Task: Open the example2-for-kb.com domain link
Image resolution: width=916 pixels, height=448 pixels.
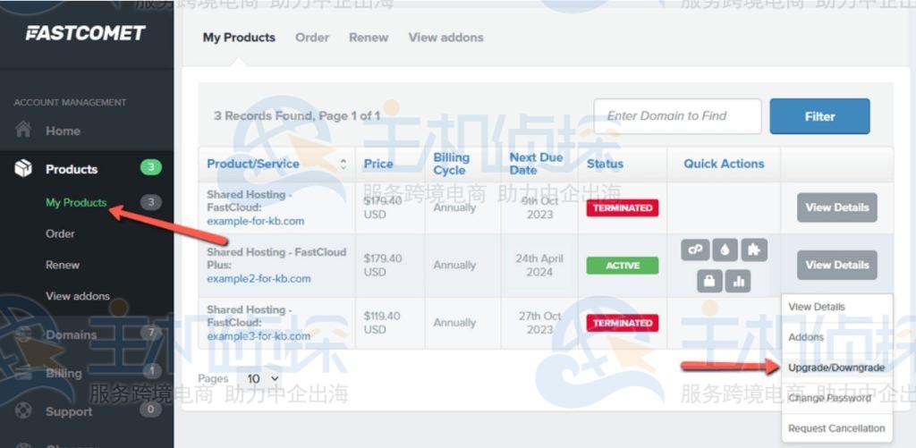Action: click(x=259, y=279)
